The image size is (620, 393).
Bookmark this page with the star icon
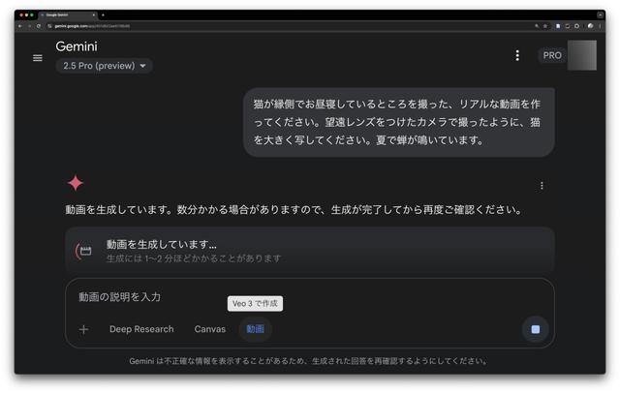pos(545,26)
